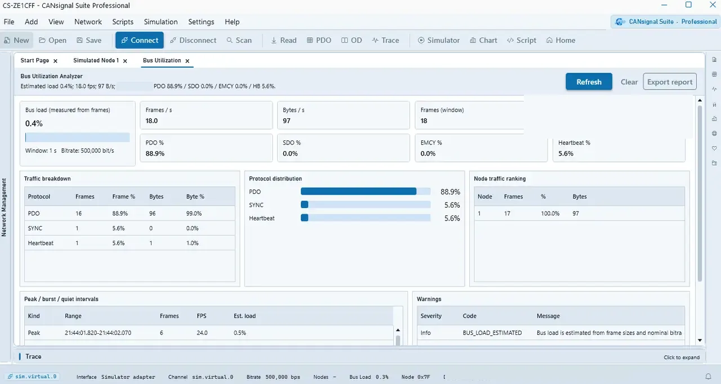
Task: Open the Settings menu
Action: tap(201, 22)
